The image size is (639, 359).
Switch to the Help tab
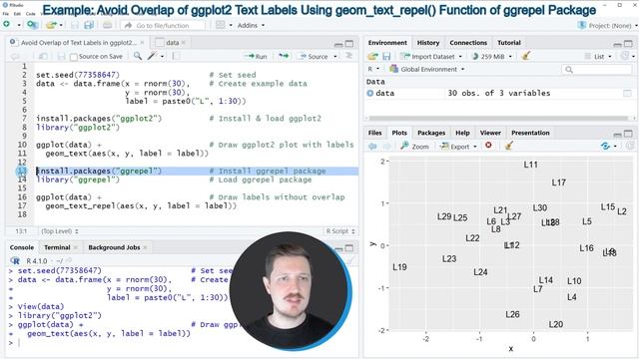[x=462, y=133]
